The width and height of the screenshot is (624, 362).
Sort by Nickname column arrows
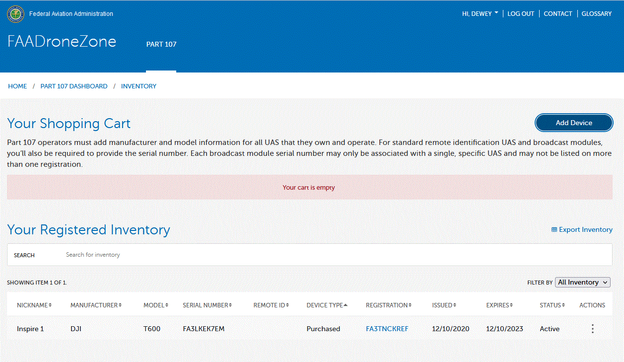50,305
